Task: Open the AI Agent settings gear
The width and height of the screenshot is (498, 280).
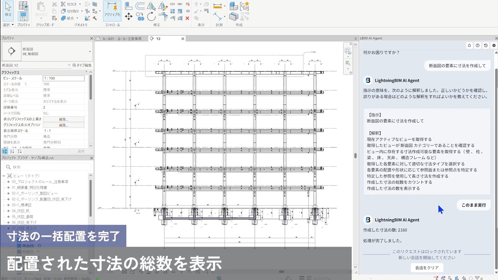Action: pyautogui.click(x=494, y=45)
